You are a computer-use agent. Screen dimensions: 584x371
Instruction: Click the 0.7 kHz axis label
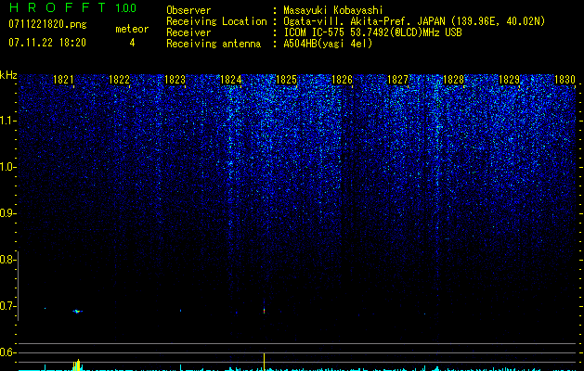7,306
